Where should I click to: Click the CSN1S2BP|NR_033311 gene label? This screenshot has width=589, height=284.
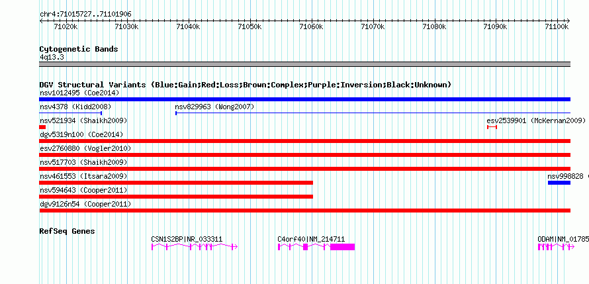pos(187,239)
